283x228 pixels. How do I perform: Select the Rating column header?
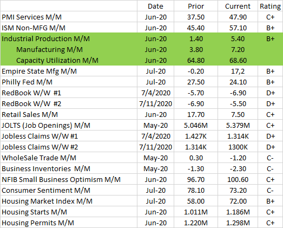pyautogui.click(x=271, y=6)
